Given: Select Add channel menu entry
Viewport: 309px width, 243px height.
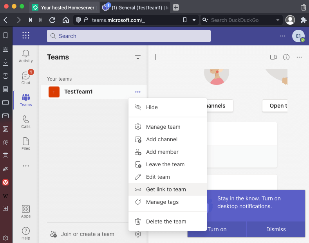Looking at the screenshot, I should (168, 139).
